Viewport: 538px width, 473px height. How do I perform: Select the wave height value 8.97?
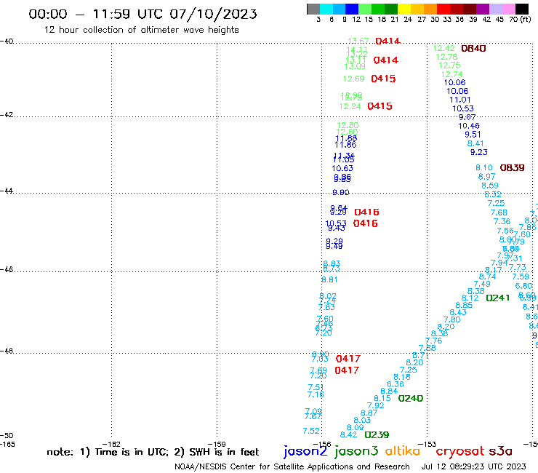click(486, 177)
